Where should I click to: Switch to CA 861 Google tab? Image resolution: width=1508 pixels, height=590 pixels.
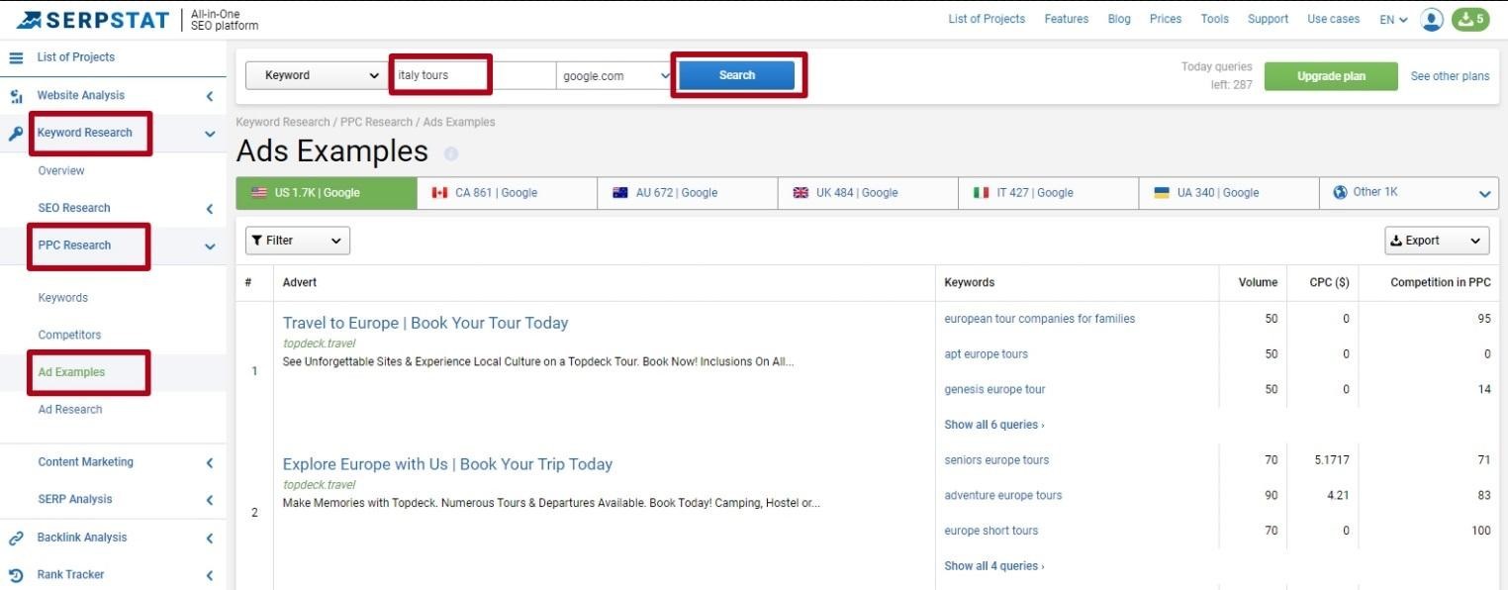[507, 193]
